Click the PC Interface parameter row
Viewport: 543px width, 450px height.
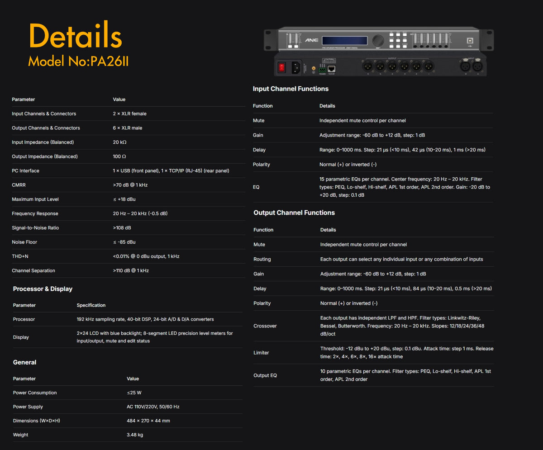coord(127,171)
